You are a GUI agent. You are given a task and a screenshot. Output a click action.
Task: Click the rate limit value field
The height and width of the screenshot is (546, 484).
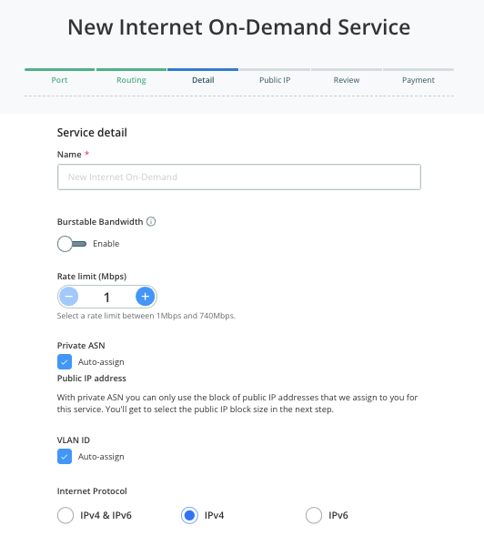pos(106,297)
